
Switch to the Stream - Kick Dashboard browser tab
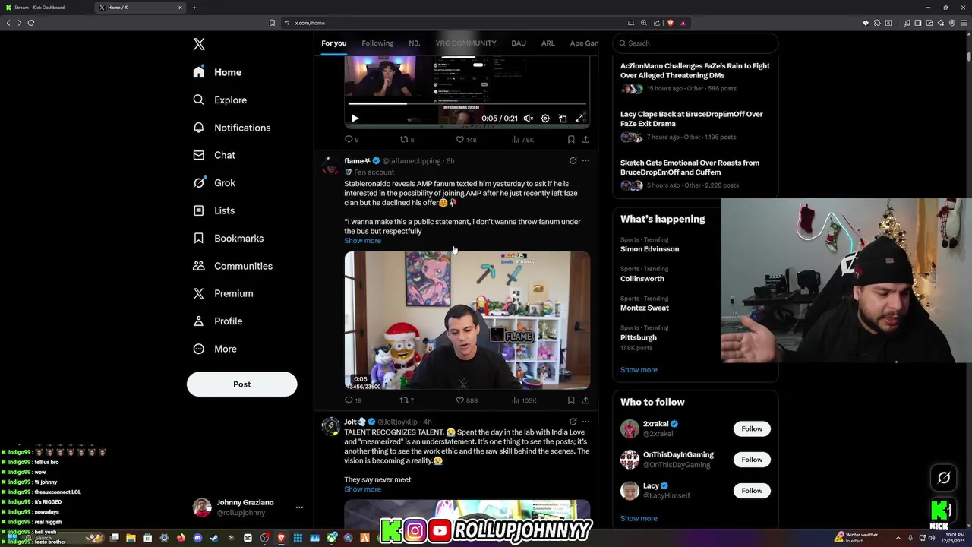click(x=46, y=8)
